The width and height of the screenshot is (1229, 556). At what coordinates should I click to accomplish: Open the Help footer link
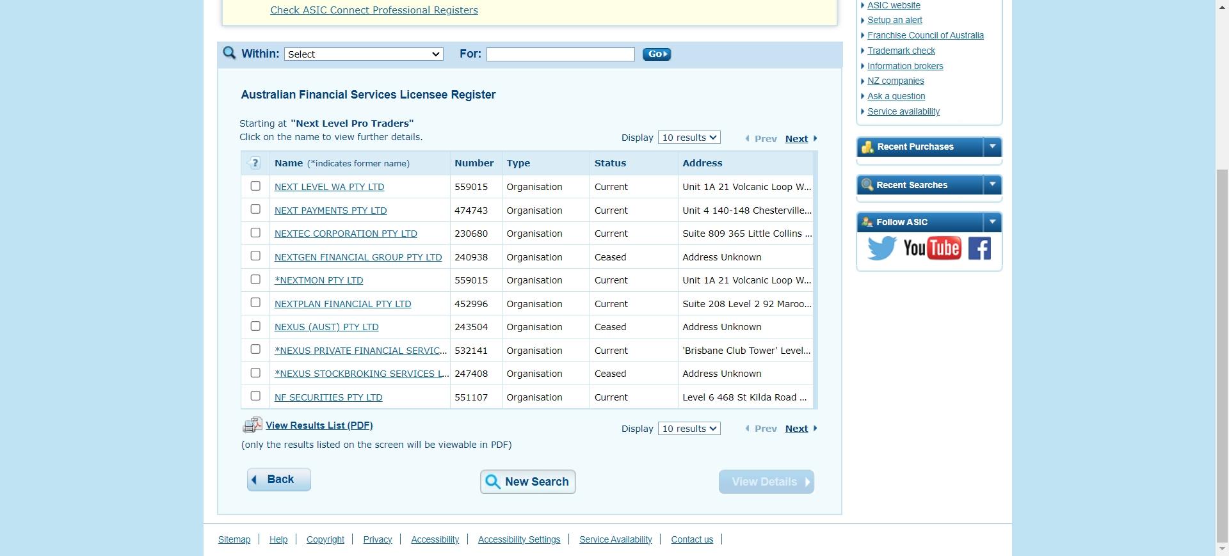pyautogui.click(x=278, y=539)
